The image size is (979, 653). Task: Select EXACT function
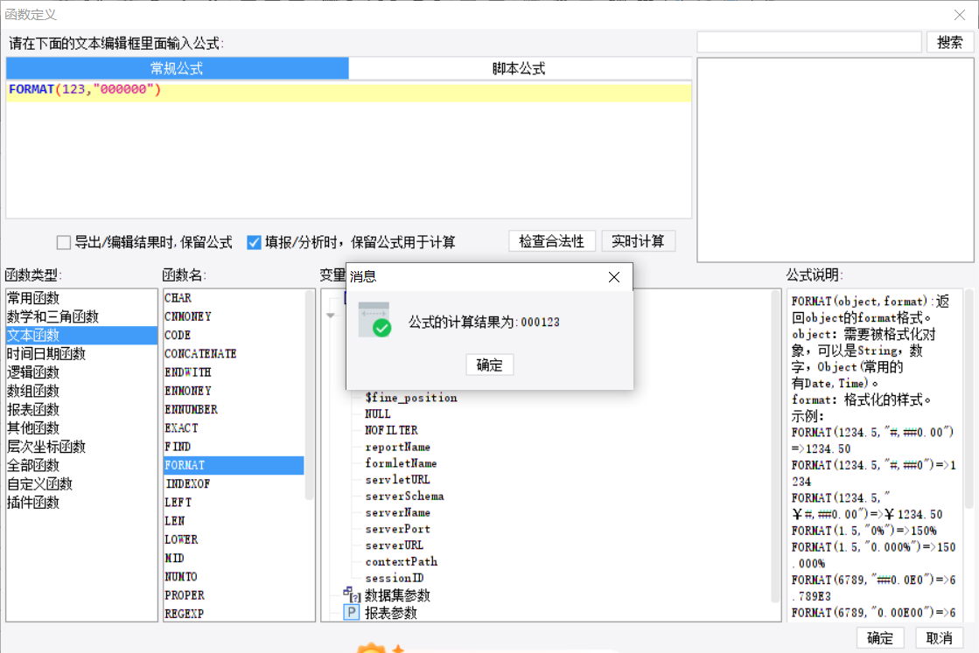coord(234,427)
